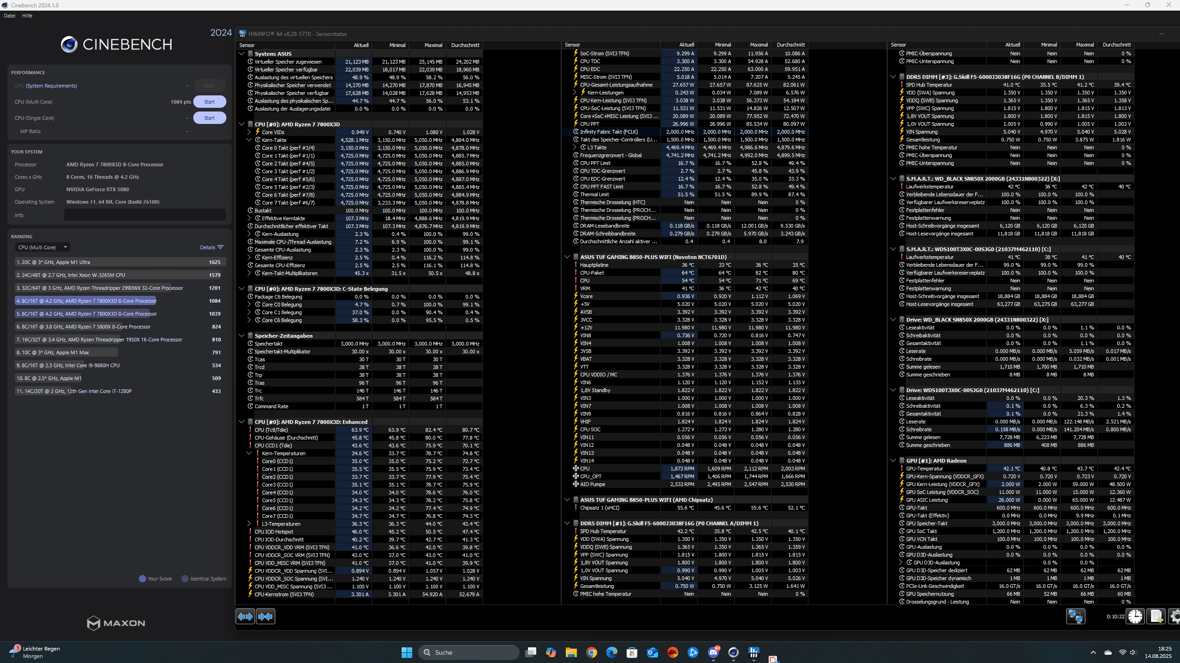Start the CPU (Single Core) benchmark
Screen dimensions: 1180x663
coord(209,118)
